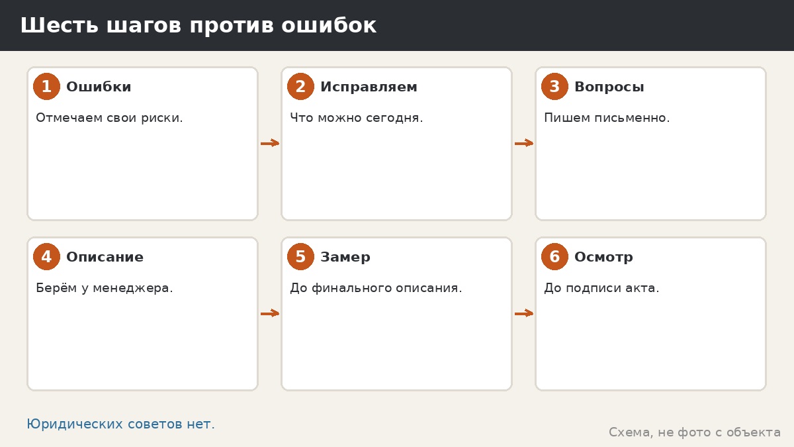
Task: Click the caption «Схема, не фото с объекта»
Action: tap(695, 432)
